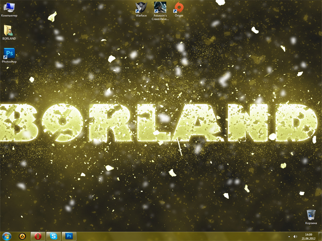Open Skype from the taskbar
This screenshot has width=322, height=241.
pos(54,236)
